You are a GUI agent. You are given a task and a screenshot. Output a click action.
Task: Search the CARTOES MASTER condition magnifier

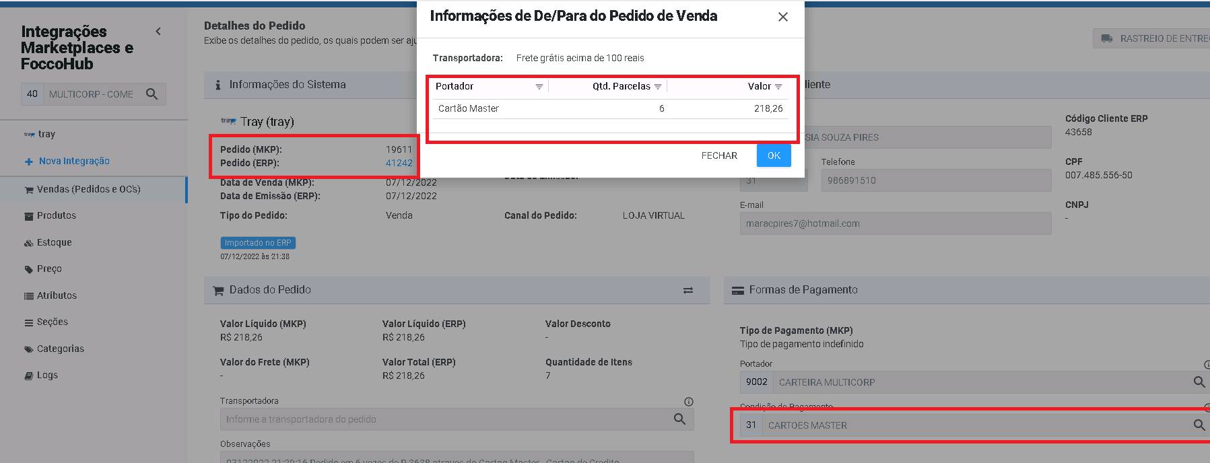[1199, 425]
